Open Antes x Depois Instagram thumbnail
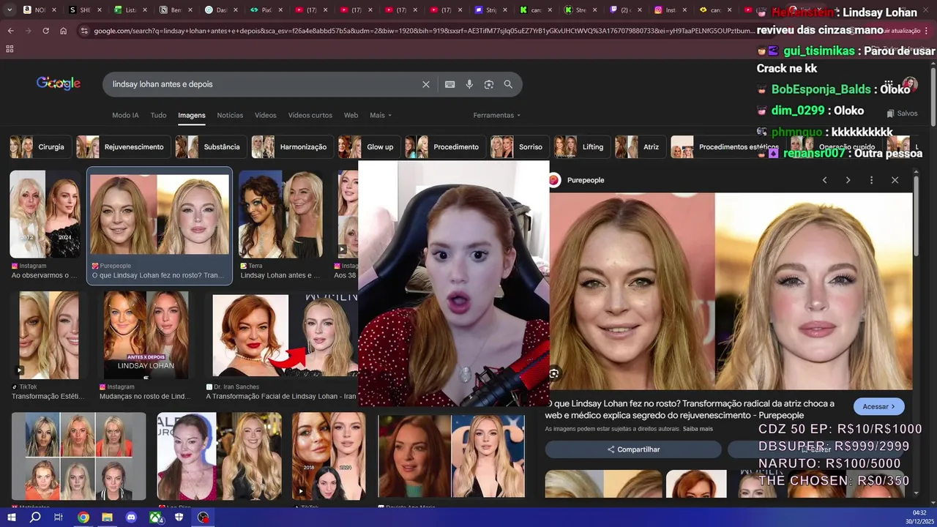The image size is (937, 527). (146, 334)
